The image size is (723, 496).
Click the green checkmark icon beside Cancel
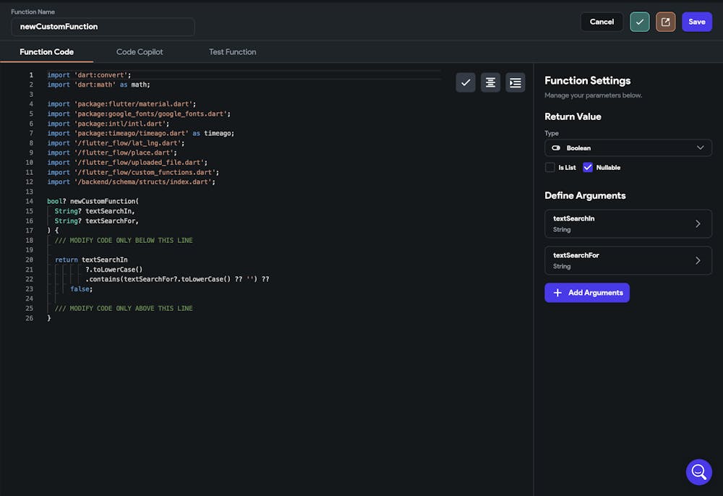pyautogui.click(x=639, y=22)
